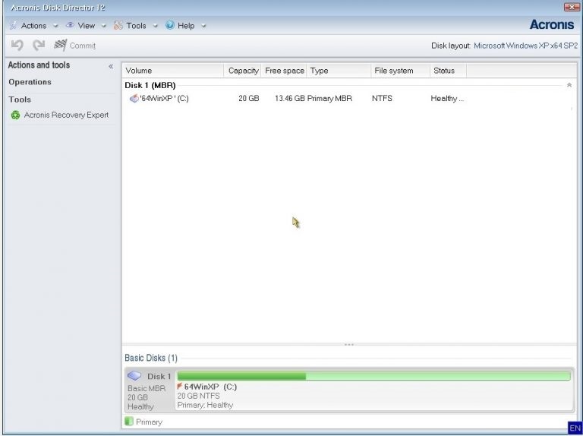Image resolution: width=583 pixels, height=436 pixels.
Task: Open the Tools menu
Action: click(x=136, y=26)
